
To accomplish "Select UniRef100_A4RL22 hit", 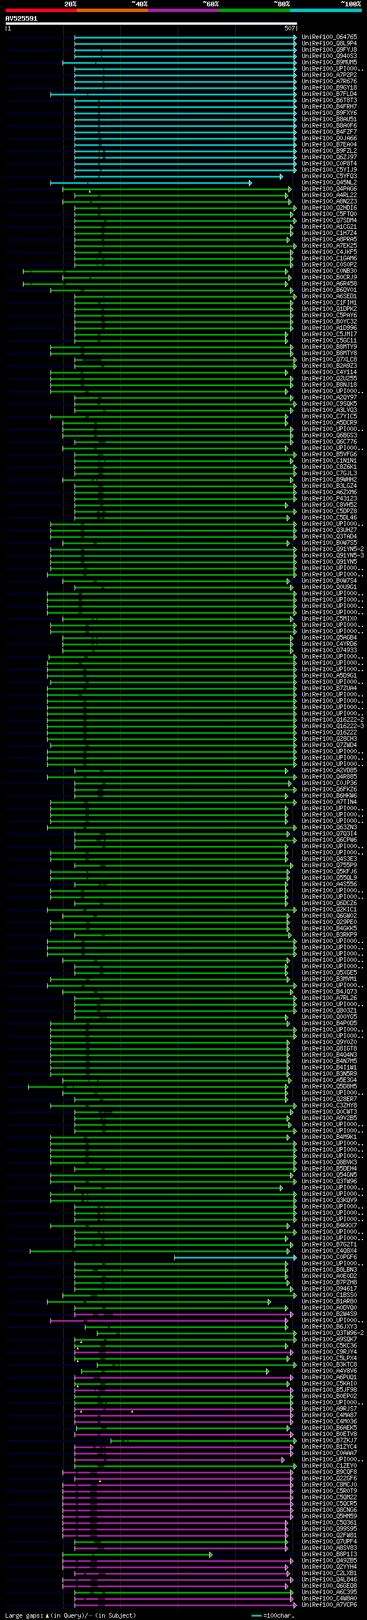I will (x=329, y=195).
